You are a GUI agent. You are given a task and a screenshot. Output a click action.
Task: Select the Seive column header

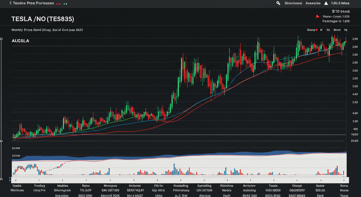(x=320, y=186)
